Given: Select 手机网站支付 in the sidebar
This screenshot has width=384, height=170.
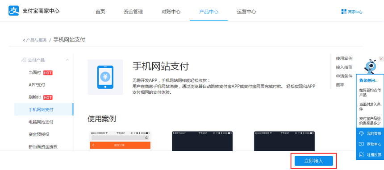Looking at the screenshot, I should click(x=44, y=110).
